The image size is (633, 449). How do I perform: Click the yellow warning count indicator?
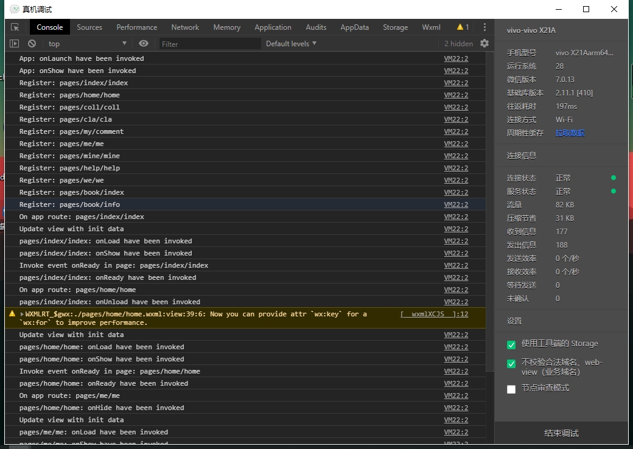pos(463,27)
